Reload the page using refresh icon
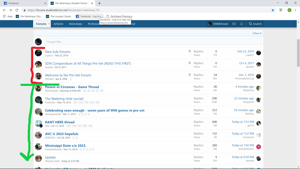300x169 pixels. coord(17,10)
